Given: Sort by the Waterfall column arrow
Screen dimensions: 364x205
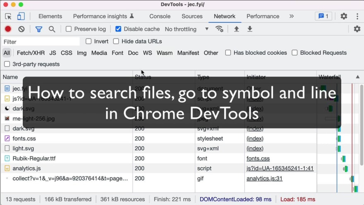Looking at the screenshot, I should click(357, 77).
